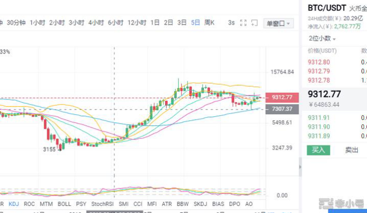Enable the AO indicator
Screen dimensions: 367x213
[249, 204]
